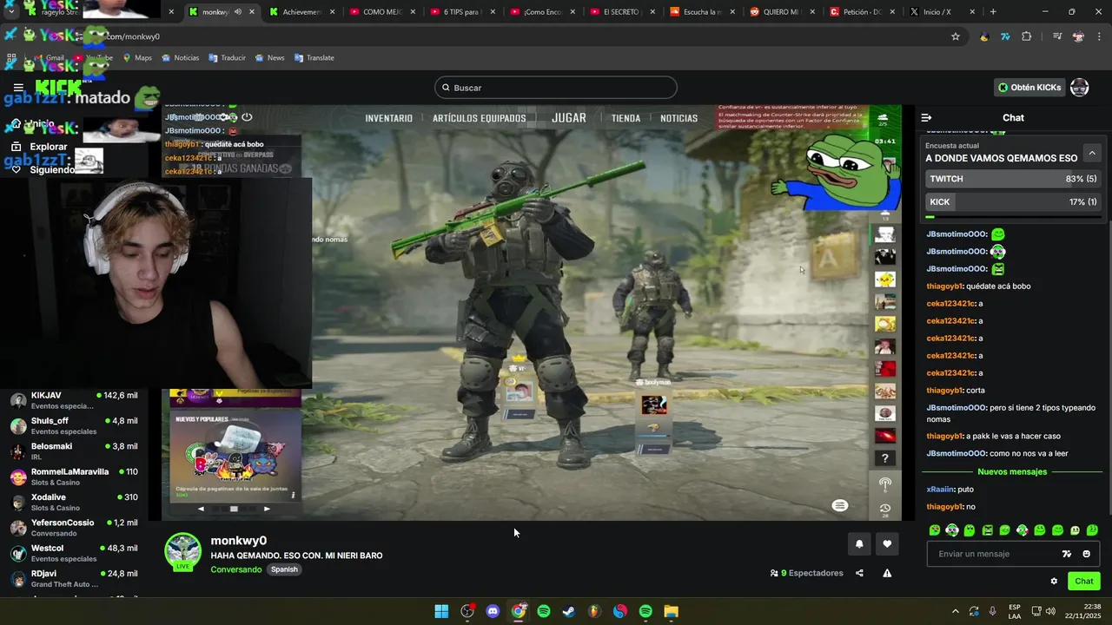Click the share stream icon
The width and height of the screenshot is (1112, 625).
[859, 573]
